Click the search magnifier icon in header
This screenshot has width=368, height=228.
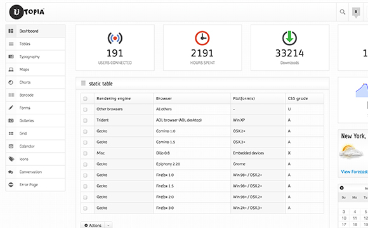(x=343, y=12)
